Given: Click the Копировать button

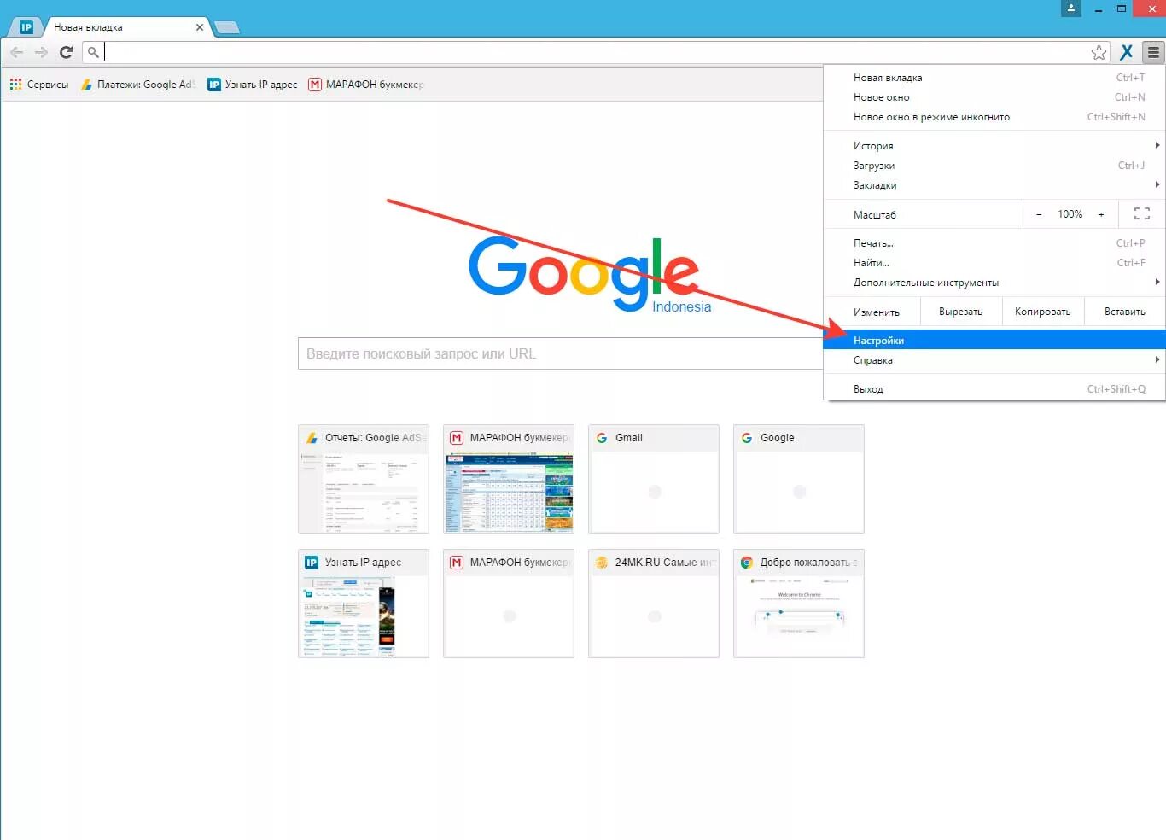Looking at the screenshot, I should pos(1042,312).
